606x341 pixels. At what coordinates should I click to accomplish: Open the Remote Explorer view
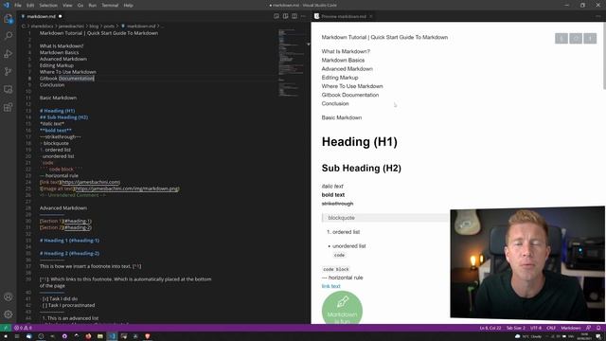pos(9,89)
